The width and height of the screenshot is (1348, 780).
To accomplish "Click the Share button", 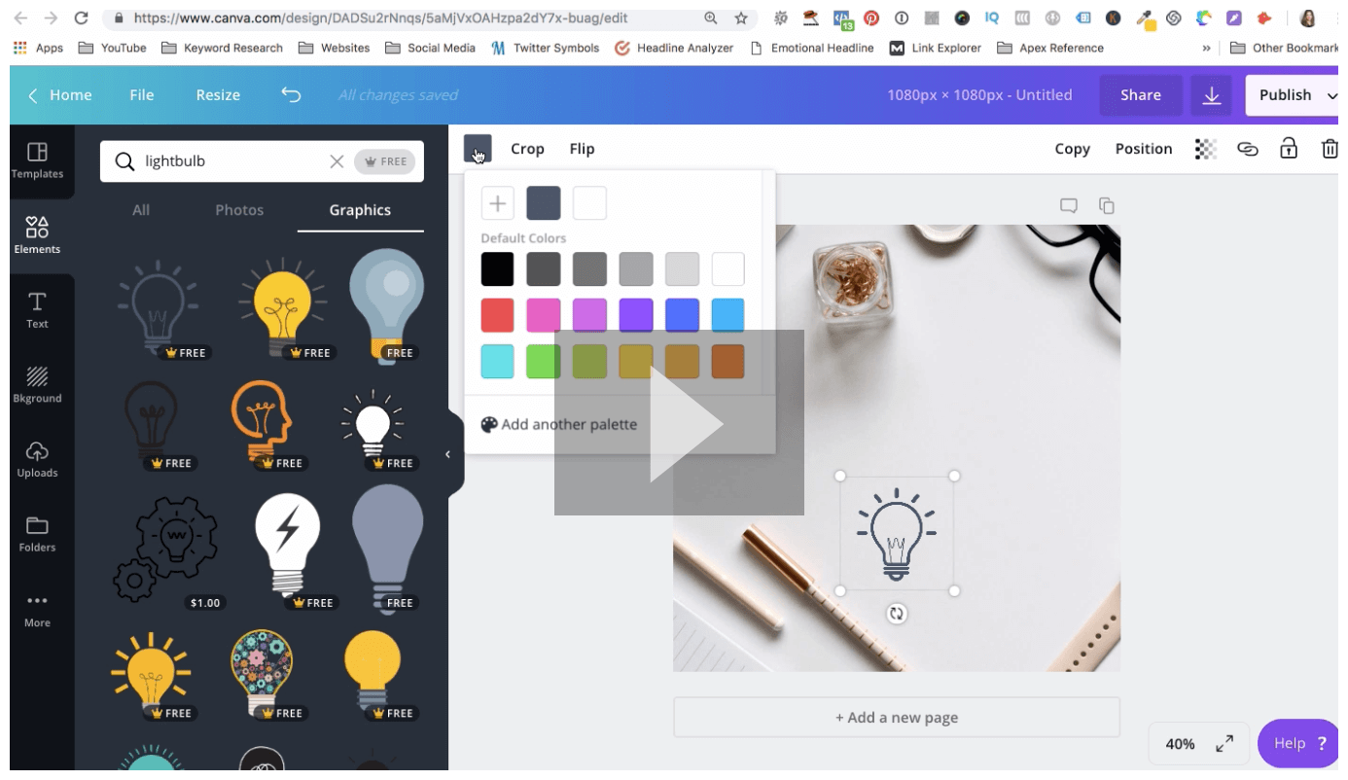I will [1141, 95].
